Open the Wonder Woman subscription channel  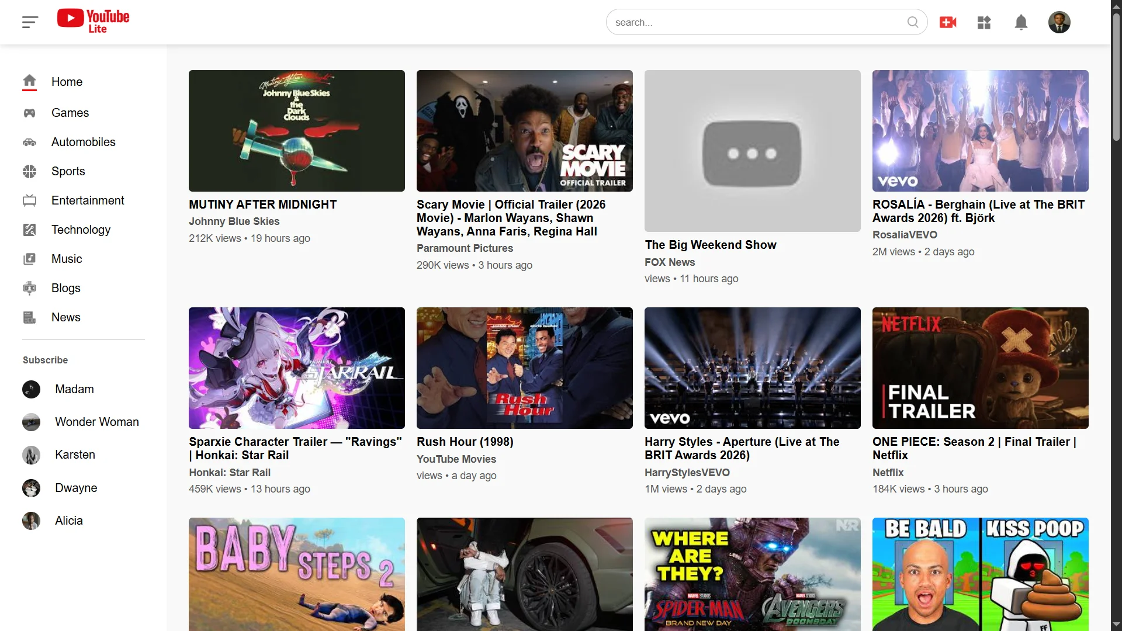coord(96,422)
